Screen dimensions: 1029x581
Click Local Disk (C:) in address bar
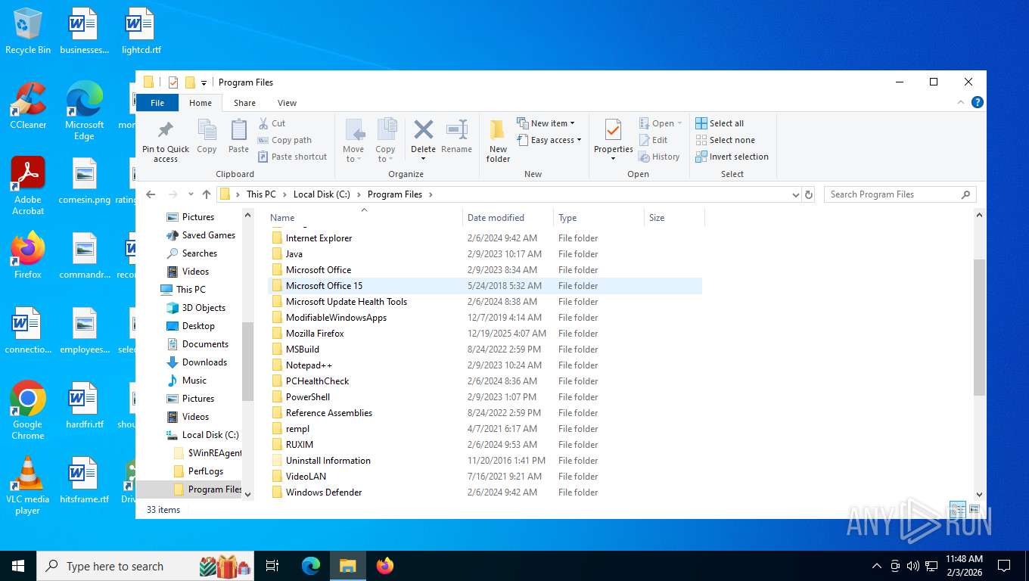coord(322,194)
